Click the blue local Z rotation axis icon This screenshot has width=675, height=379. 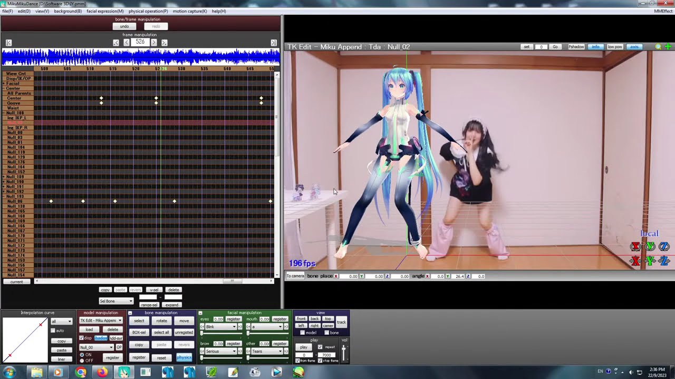click(664, 247)
